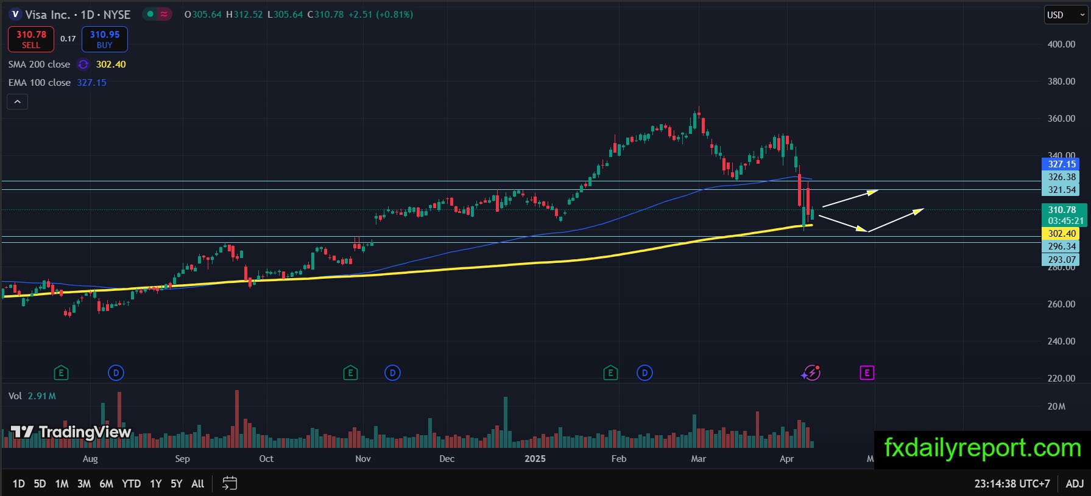Switch to the 1Y time range
Screen dimensions: 1091x496
(156, 483)
